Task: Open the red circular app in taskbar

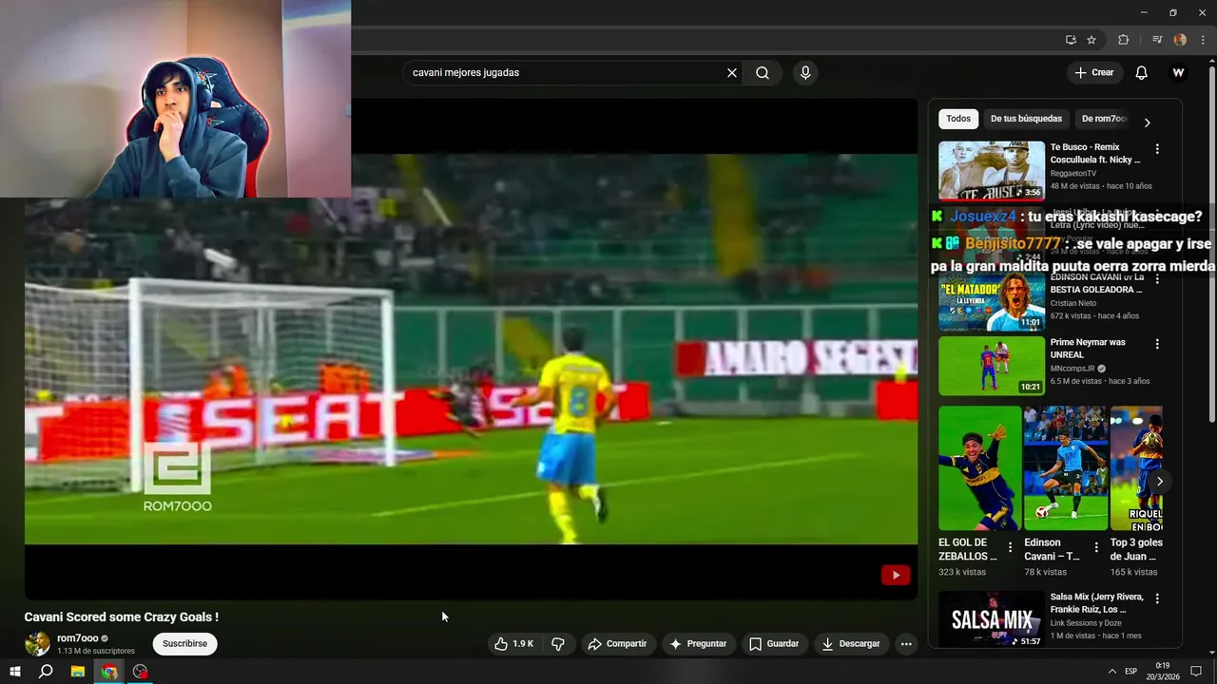Action: click(141, 672)
